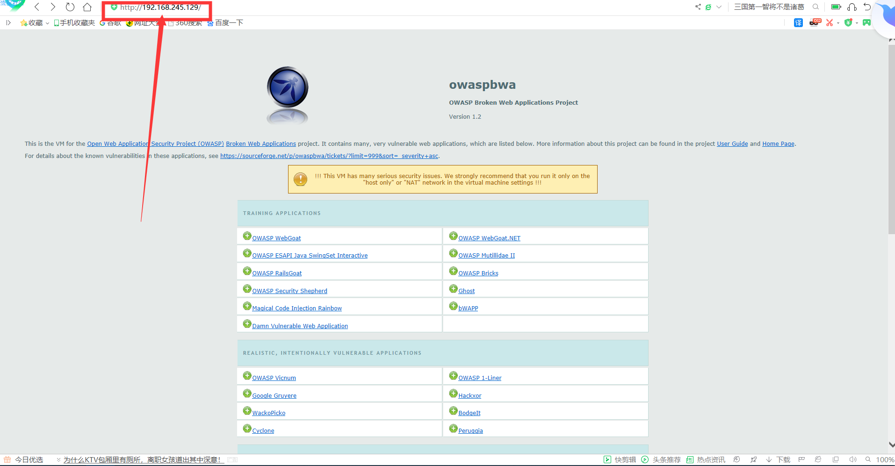The width and height of the screenshot is (895, 466).
Task: Expand the yen shield dropdown arrow
Action: (857, 23)
